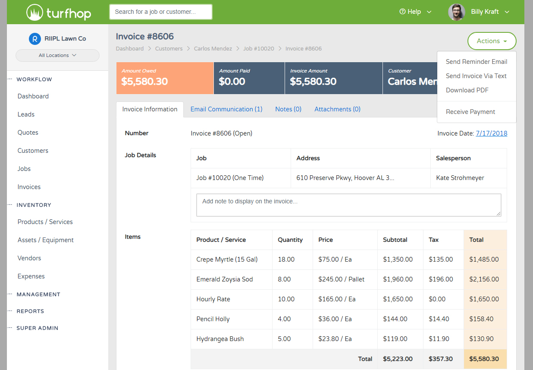Choose Receive Payment in the Actions menu

pos(470,111)
